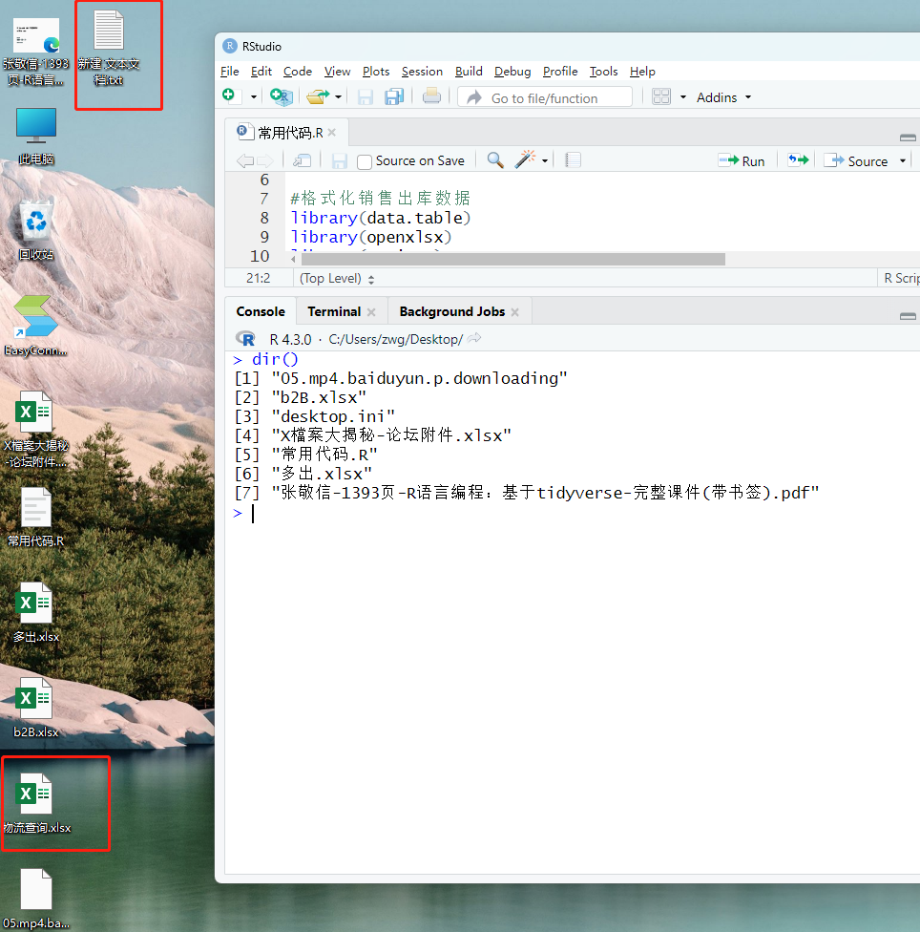Viewport: 920px width, 932px height.
Task: Click the Create a project icon
Action: click(281, 96)
